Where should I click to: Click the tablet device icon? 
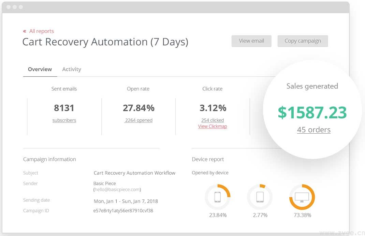coord(260,197)
